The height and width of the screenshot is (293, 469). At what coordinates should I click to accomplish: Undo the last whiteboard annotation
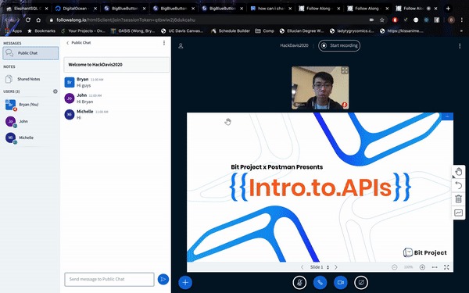pos(458,185)
